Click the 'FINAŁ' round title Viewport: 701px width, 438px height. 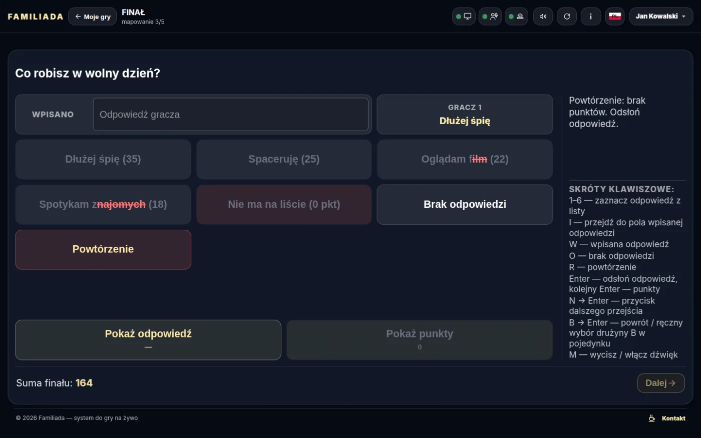tap(133, 12)
